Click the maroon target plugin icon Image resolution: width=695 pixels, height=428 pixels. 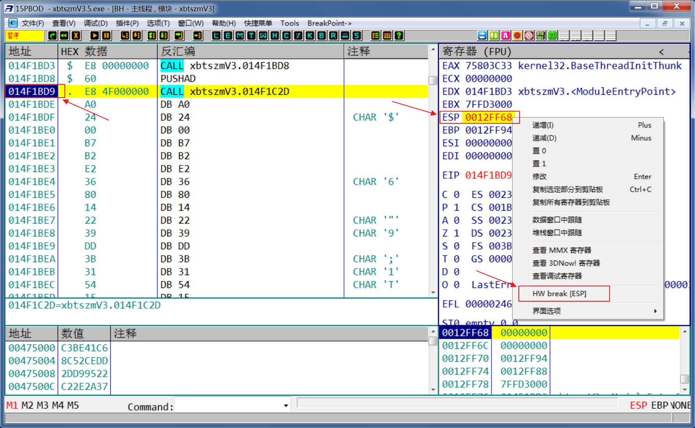point(529,36)
